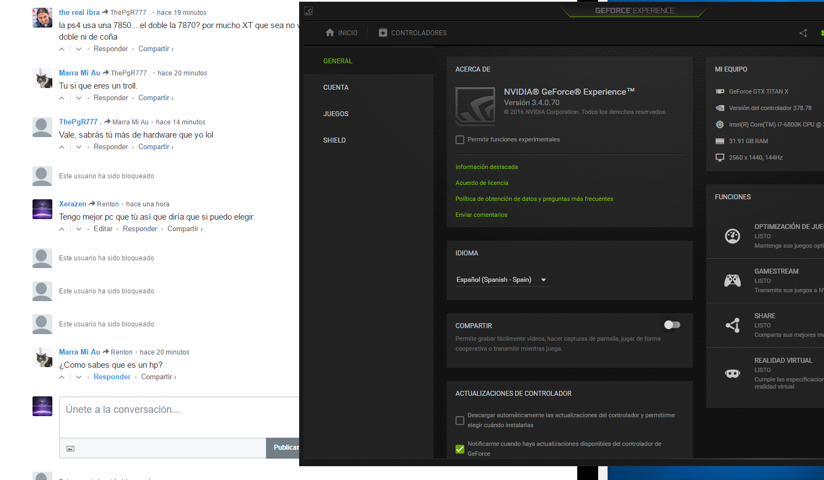Viewport: 824px width, 480px height.
Task: Open Política de obtención de datos link
Action: (x=534, y=199)
